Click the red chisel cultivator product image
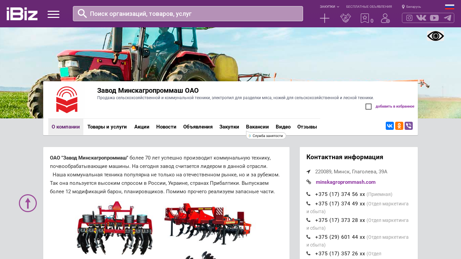 (x=208, y=224)
